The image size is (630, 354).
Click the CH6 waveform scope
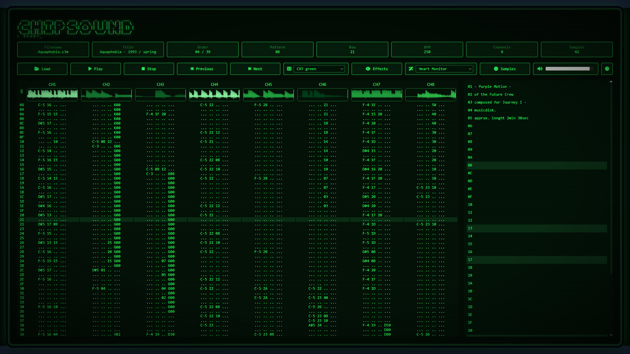(x=323, y=95)
